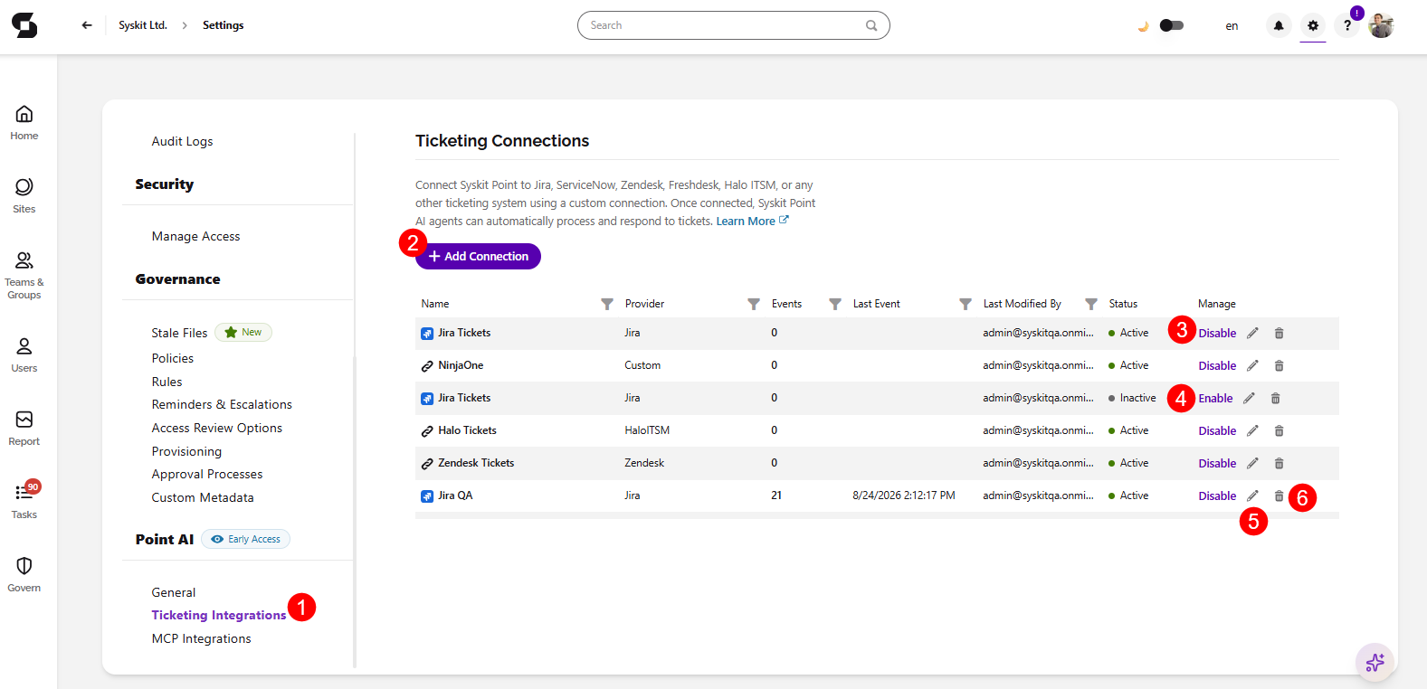The height and width of the screenshot is (689, 1427).
Task: Open the settings gear icon
Action: click(1313, 25)
